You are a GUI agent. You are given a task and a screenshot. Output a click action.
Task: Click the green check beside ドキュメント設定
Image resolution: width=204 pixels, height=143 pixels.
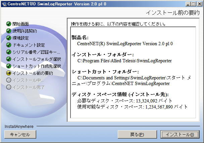(9, 45)
